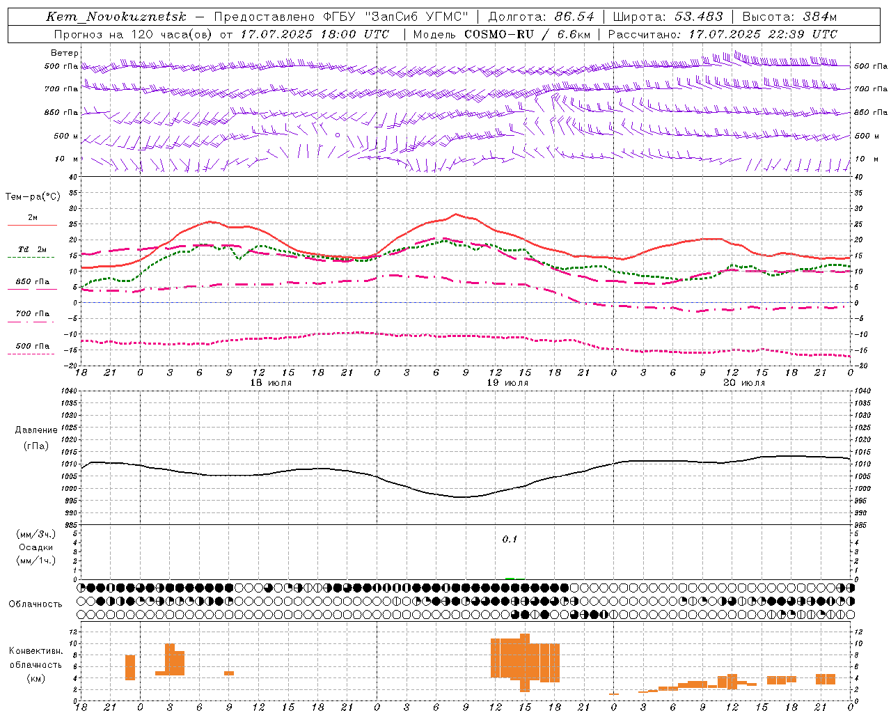Image resolution: width=891 pixels, height=713 pixels.
Task: Click the '18 июля' date label
Action: tap(271, 383)
